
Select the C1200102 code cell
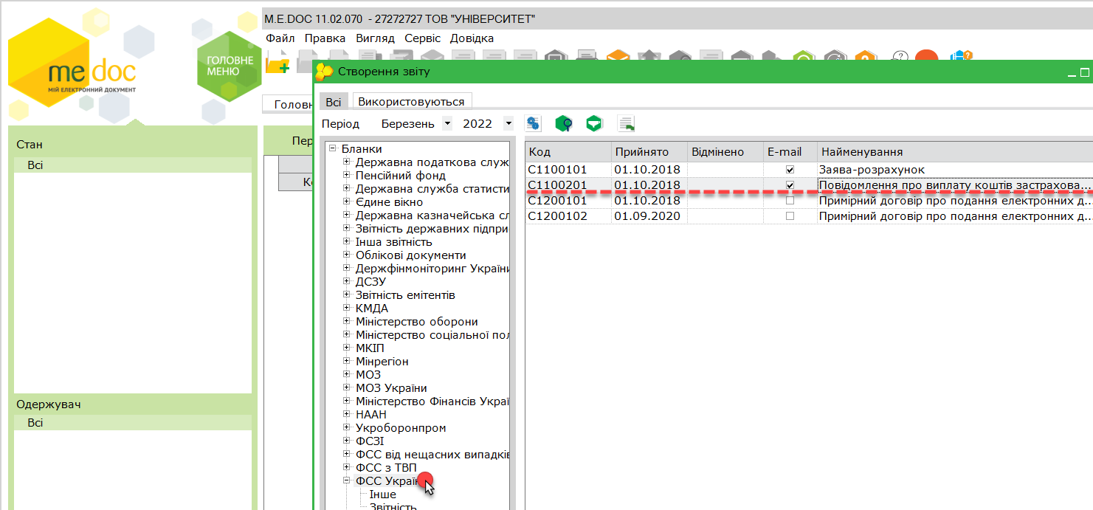568,216
